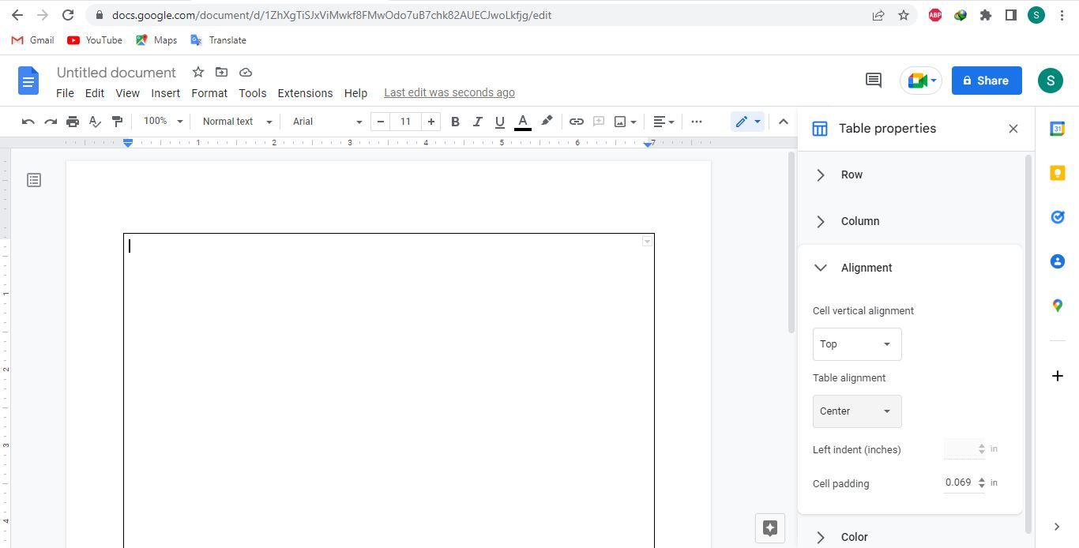This screenshot has width=1079, height=548.
Task: Hide the side panel with arrow
Action: [1057, 527]
